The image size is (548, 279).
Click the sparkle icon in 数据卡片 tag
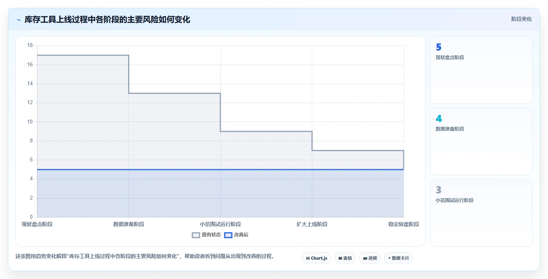[x=389, y=258]
